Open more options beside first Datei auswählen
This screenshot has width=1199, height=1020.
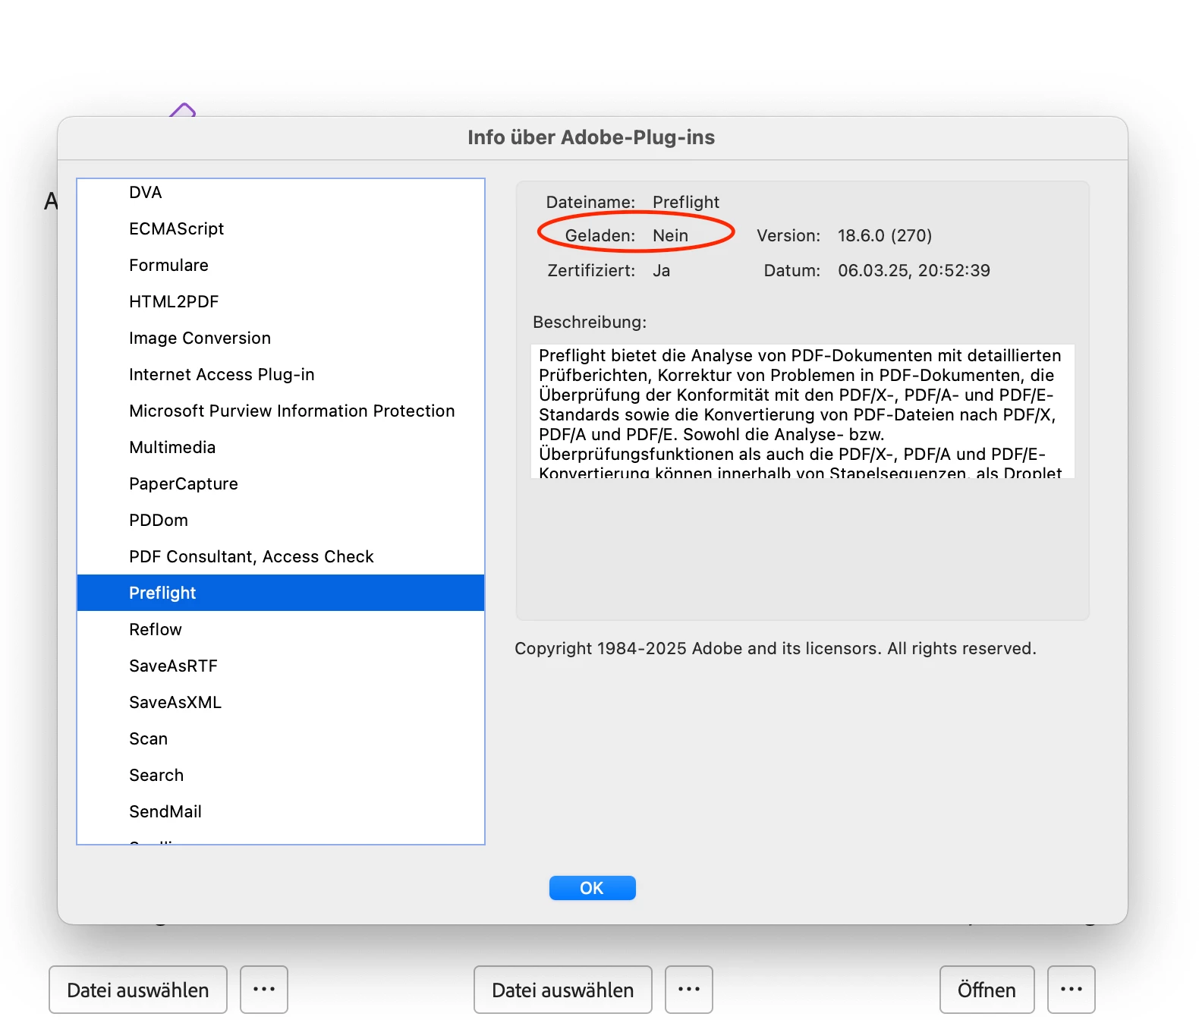click(x=264, y=990)
